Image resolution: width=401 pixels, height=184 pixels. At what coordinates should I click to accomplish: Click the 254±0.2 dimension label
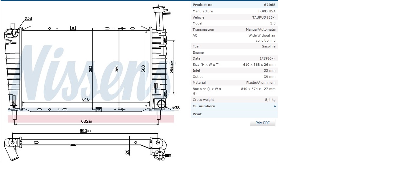click(x=172, y=67)
